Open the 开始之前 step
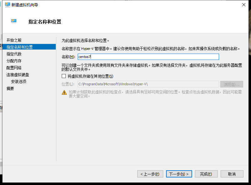Screen dimensions: 251x185 tap(14, 40)
